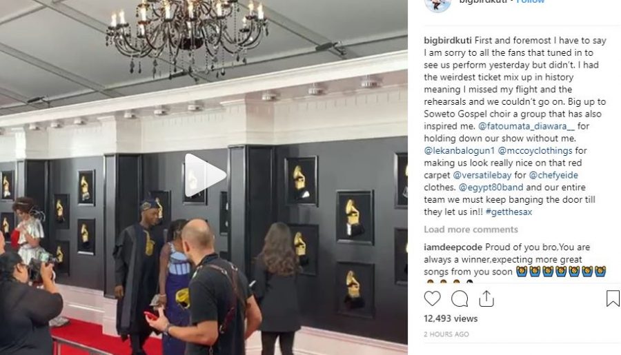Open @lekanbalogun1 mention

point(460,151)
